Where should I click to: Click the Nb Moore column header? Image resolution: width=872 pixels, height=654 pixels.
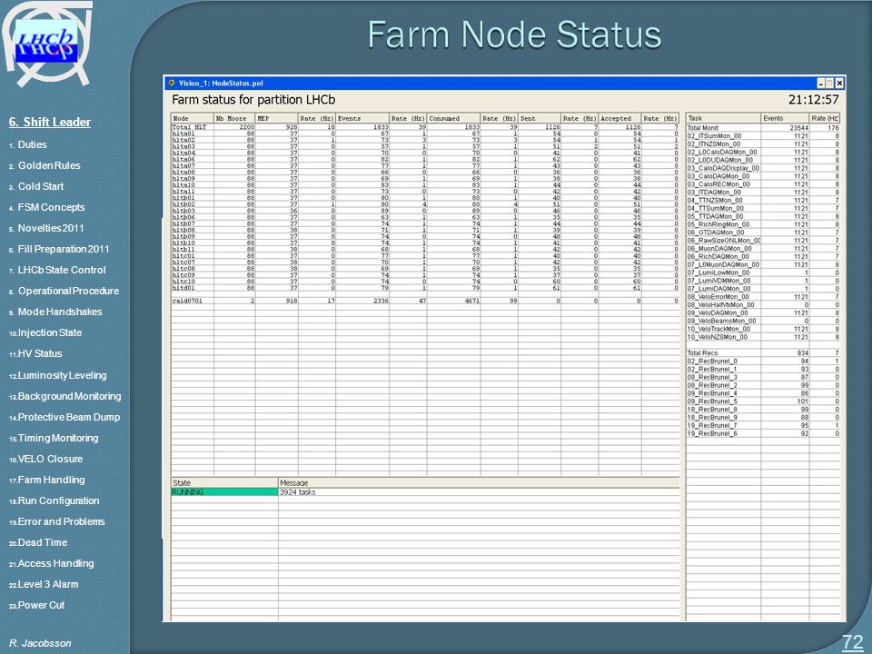[x=234, y=118]
